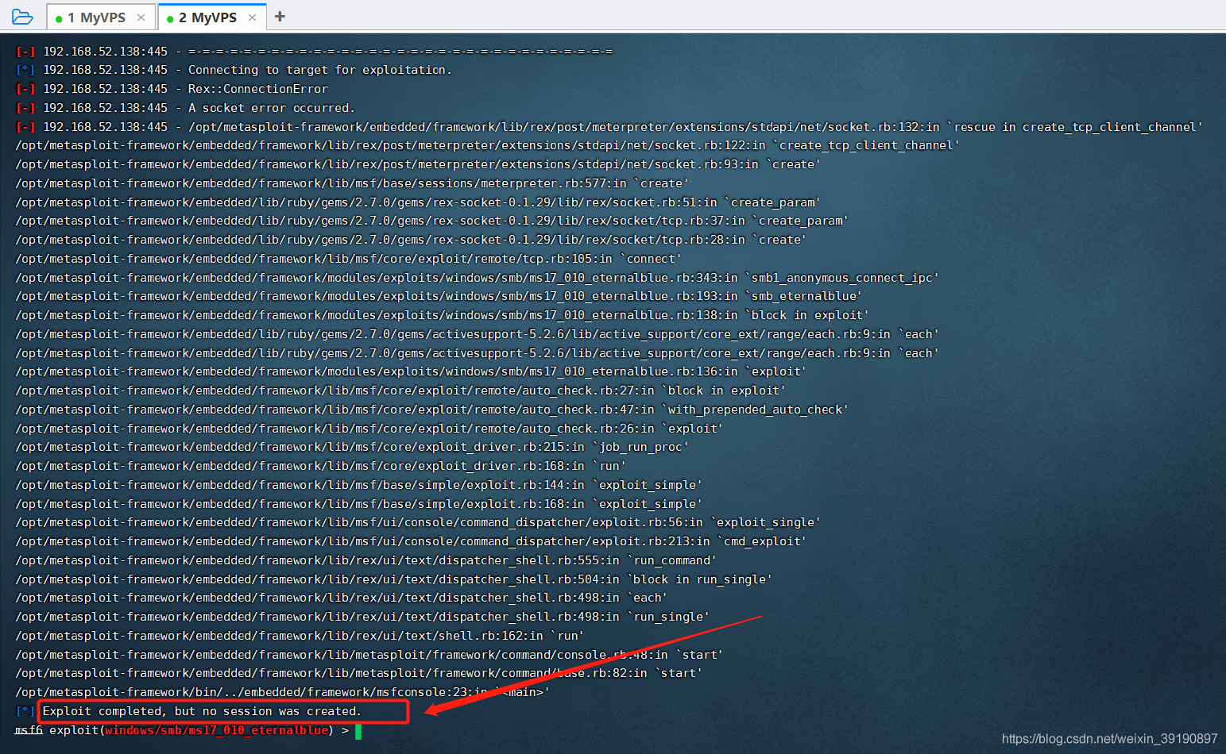Click the tcp.rb:105 'connect' line

point(348,259)
